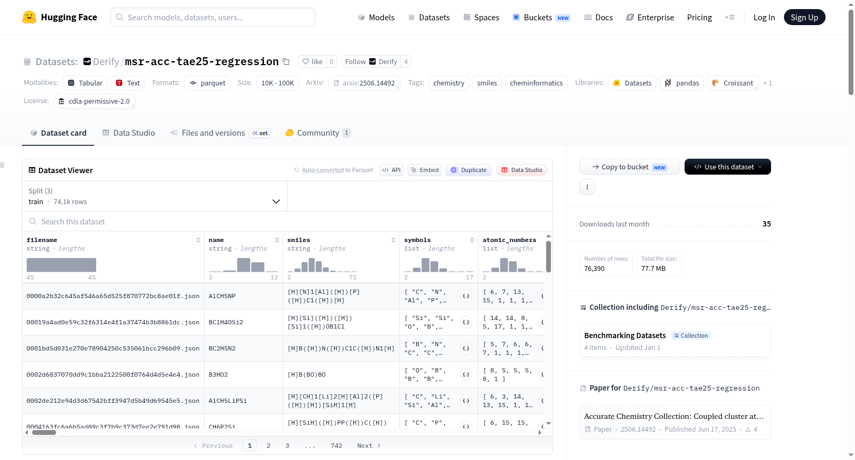This screenshot has width=855, height=460.
Task: Expand symbols cell for A1CH5LiPSi row
Action: (x=466, y=401)
